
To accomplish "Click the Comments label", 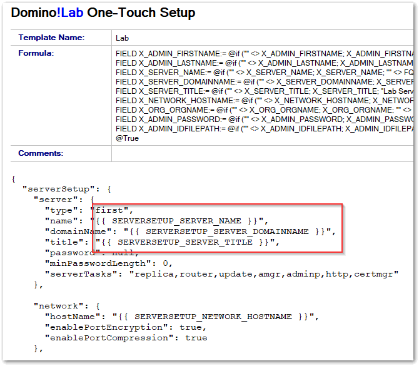I will (x=41, y=153).
